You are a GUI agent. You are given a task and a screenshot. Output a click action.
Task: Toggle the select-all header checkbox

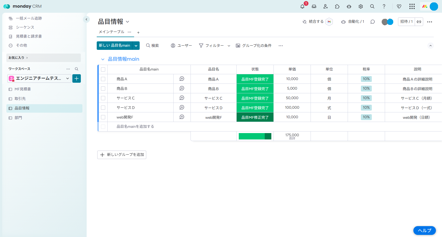(x=103, y=69)
